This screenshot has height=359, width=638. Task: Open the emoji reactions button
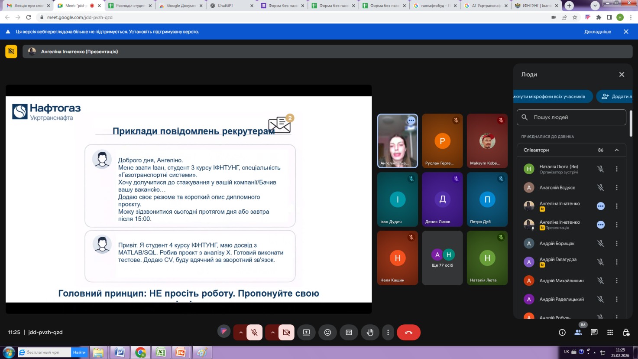point(327,333)
